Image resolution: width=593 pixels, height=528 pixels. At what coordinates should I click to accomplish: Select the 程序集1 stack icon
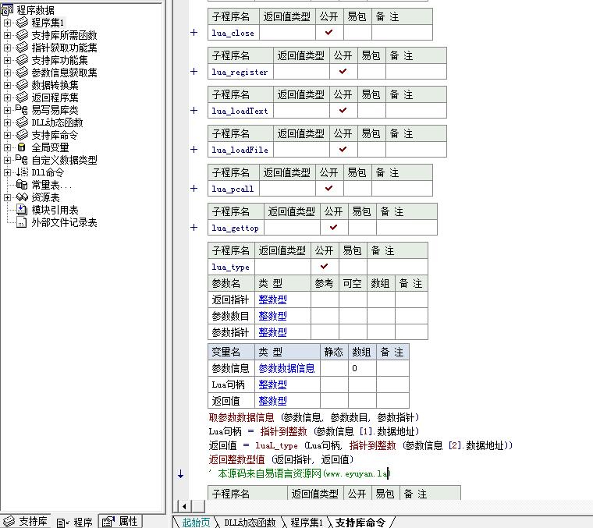click(x=22, y=23)
